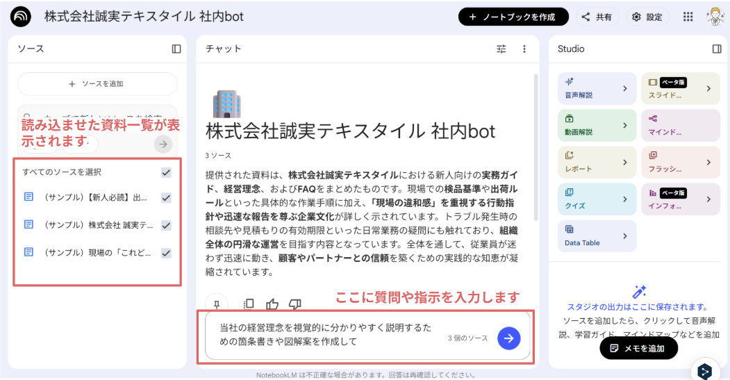
Task: Click the ソースを追加 button
Action: (97, 84)
